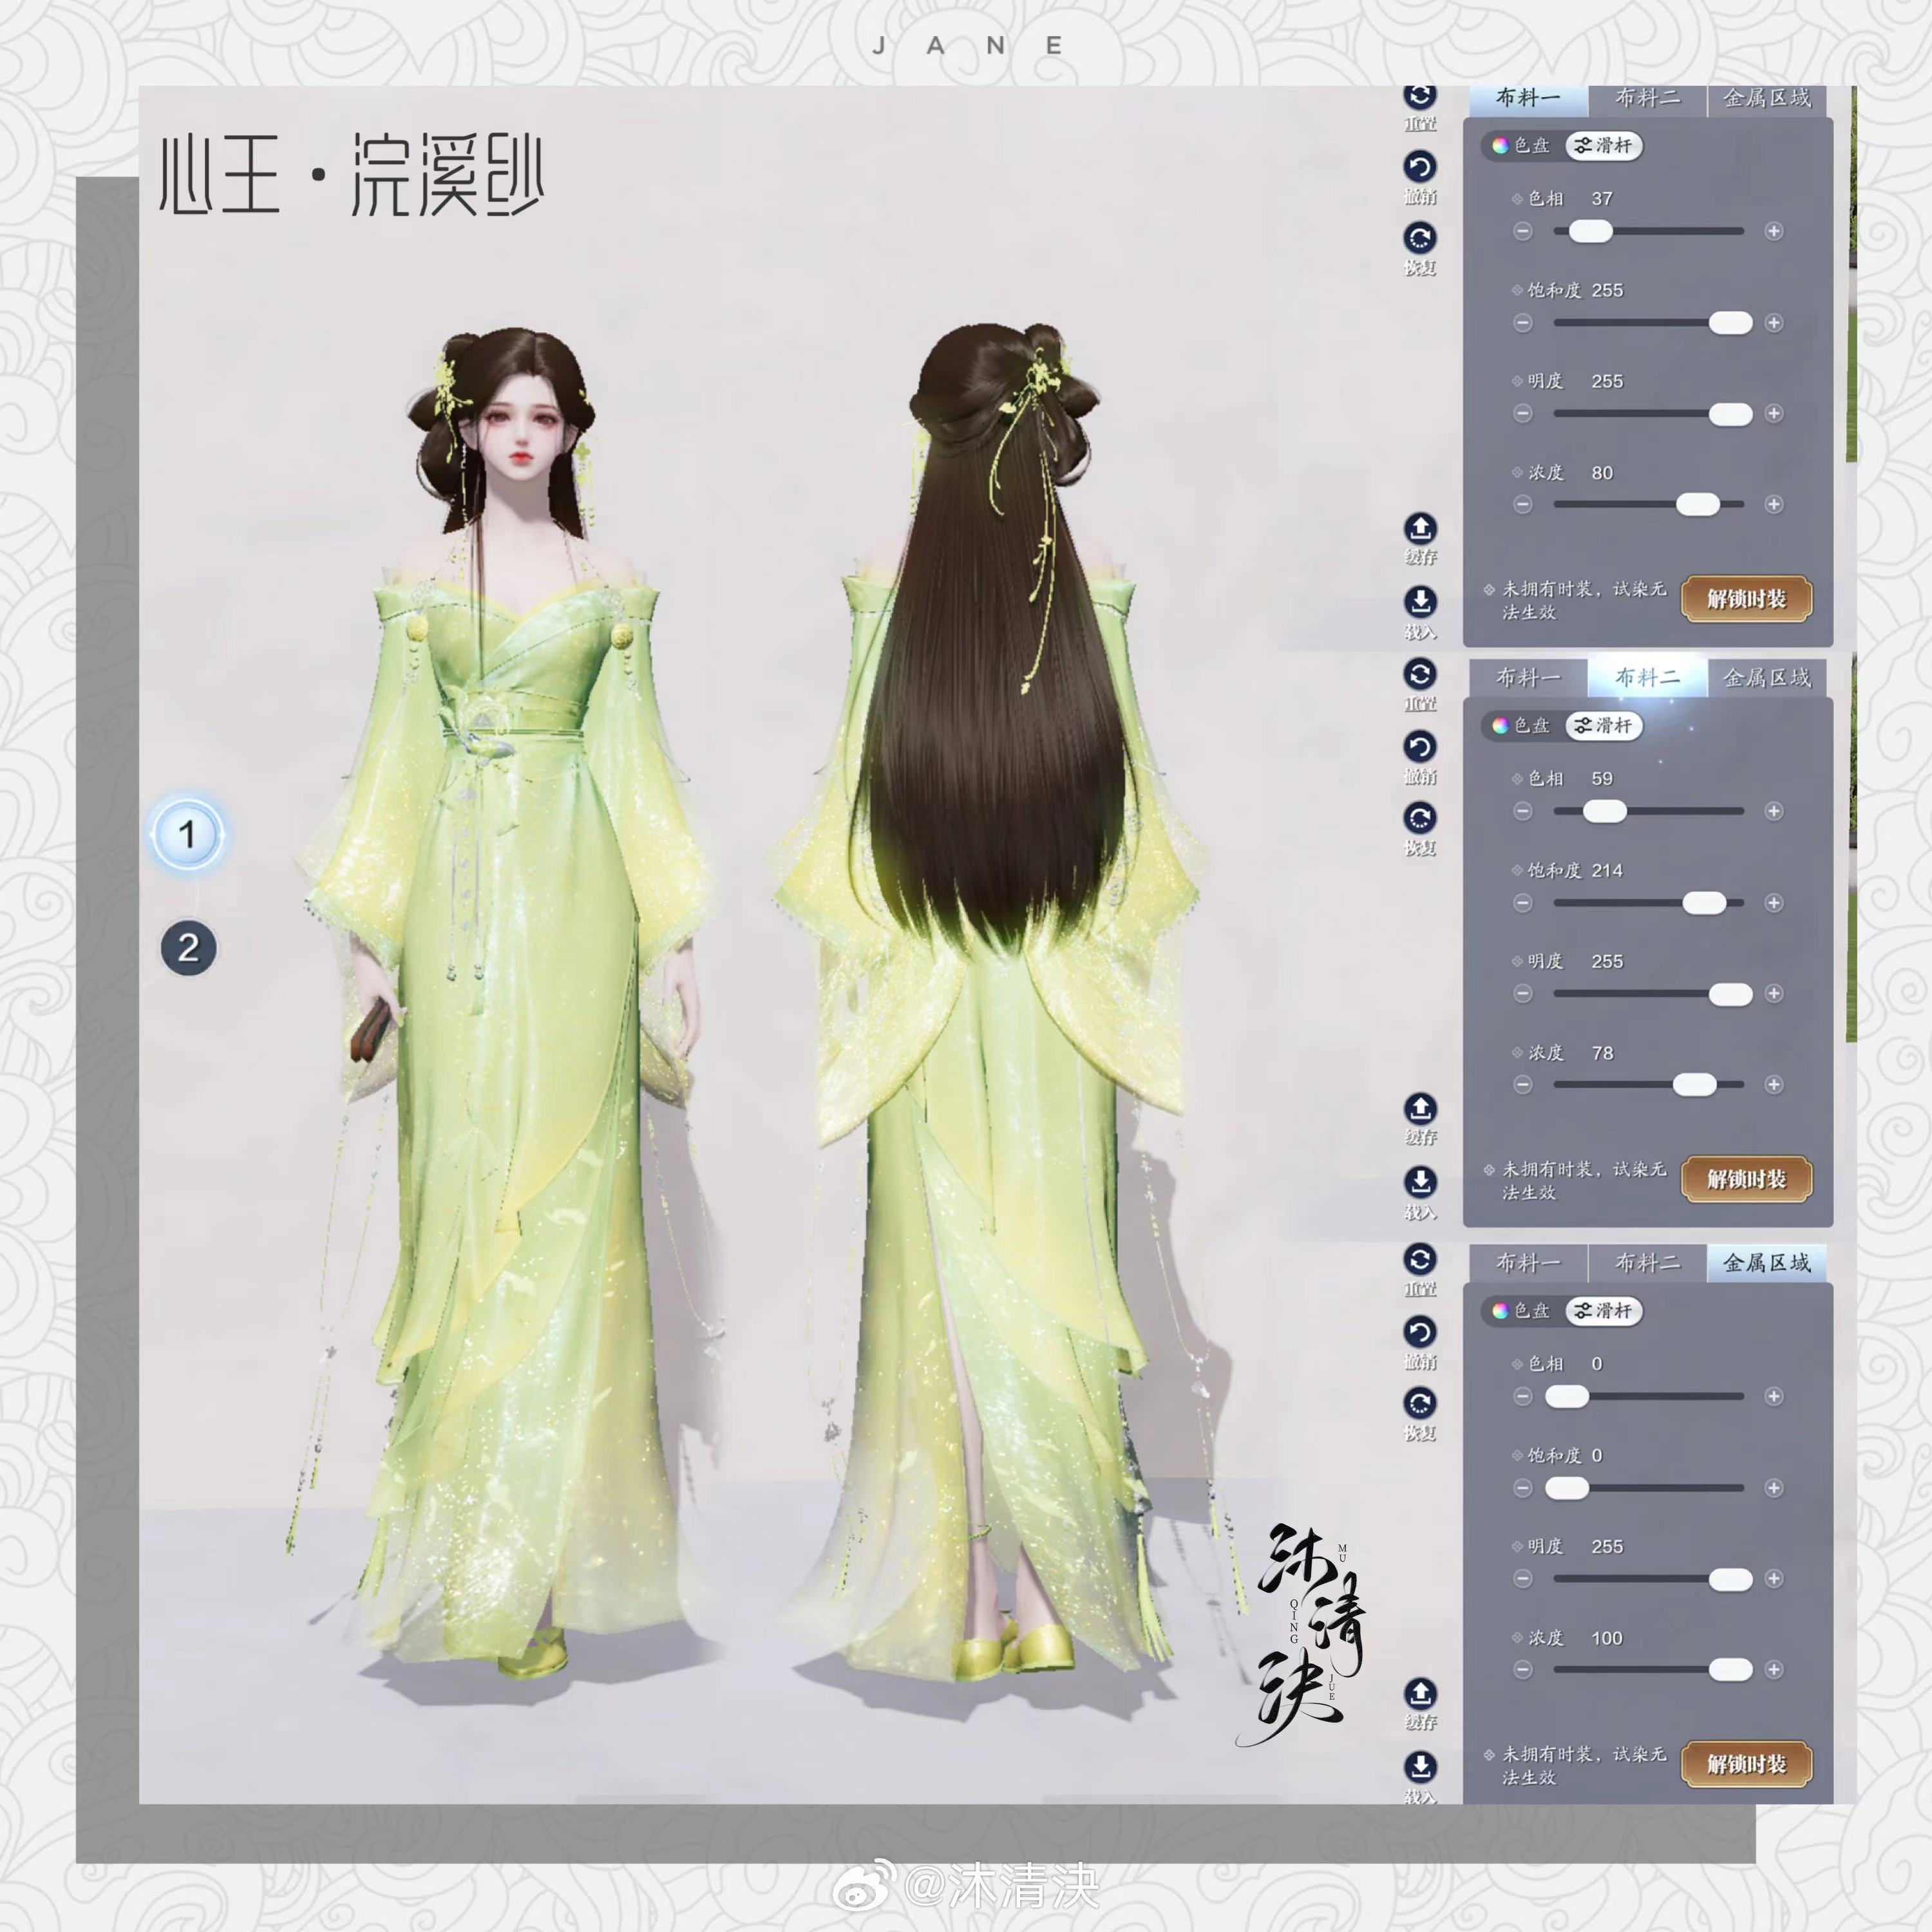
Task: Click the 浓度 78 slider handle
Action: [x=1694, y=1084]
